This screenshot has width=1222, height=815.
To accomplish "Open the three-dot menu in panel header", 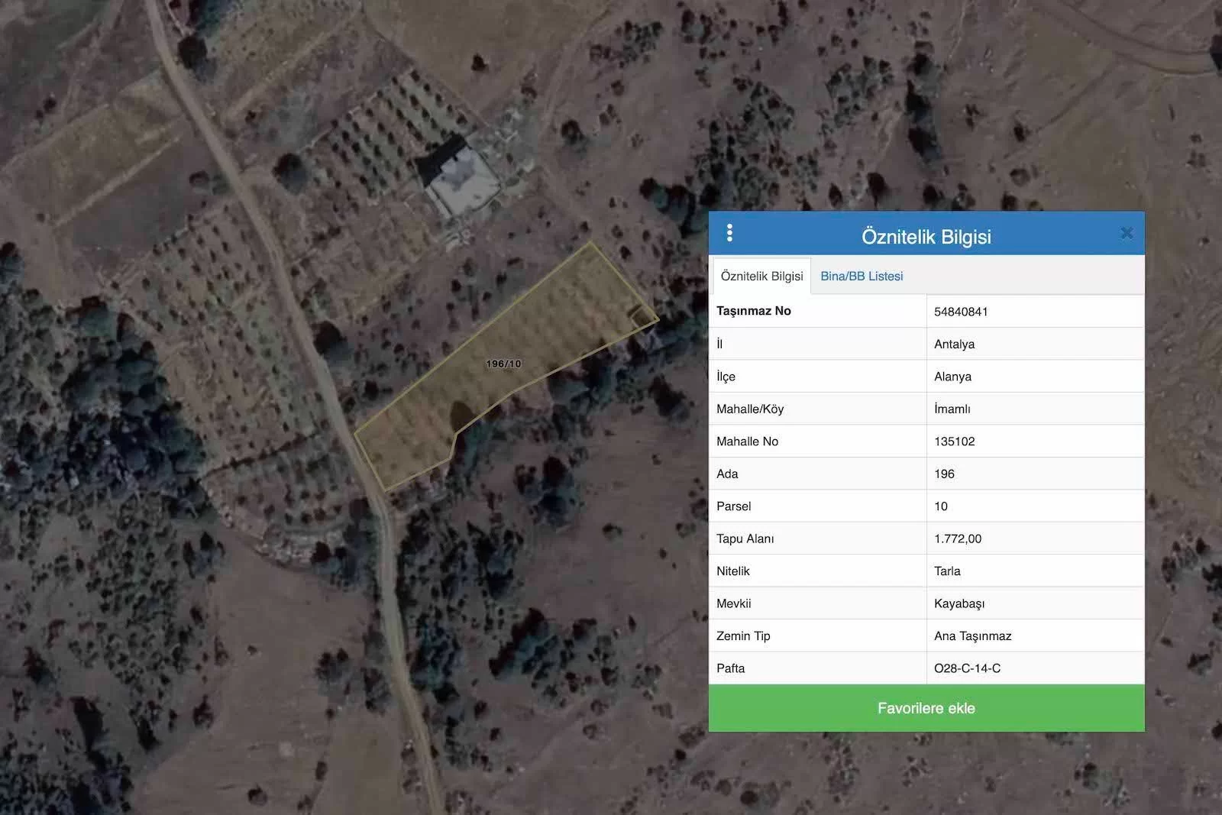I will (x=729, y=233).
